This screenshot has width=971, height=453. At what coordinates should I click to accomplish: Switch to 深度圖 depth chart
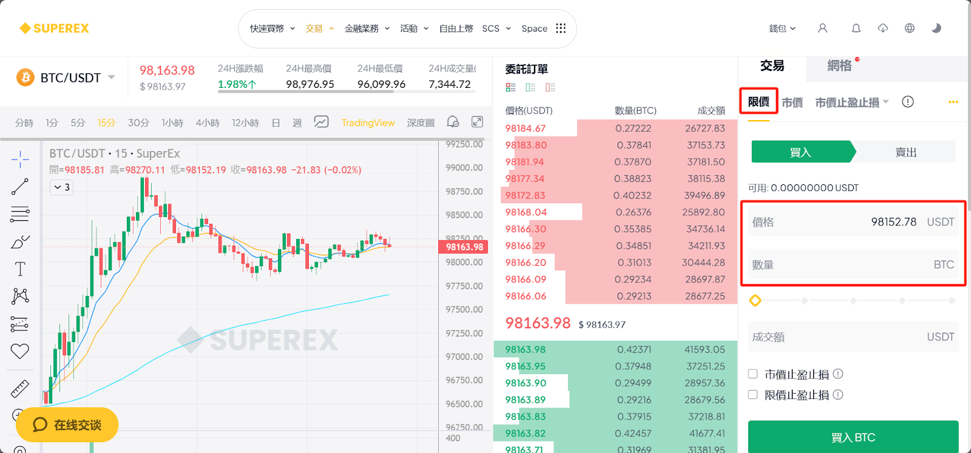(421, 122)
